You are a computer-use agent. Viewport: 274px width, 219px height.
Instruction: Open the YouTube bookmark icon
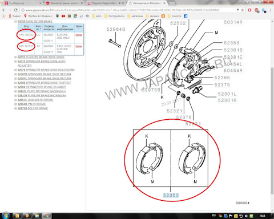[x=63, y=16]
